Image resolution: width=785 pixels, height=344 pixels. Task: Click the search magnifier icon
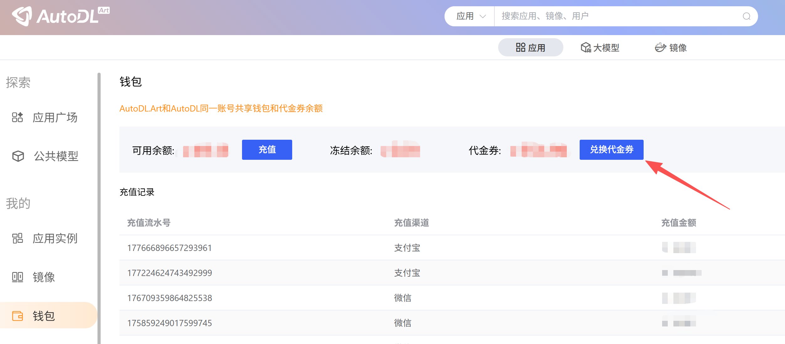click(746, 16)
